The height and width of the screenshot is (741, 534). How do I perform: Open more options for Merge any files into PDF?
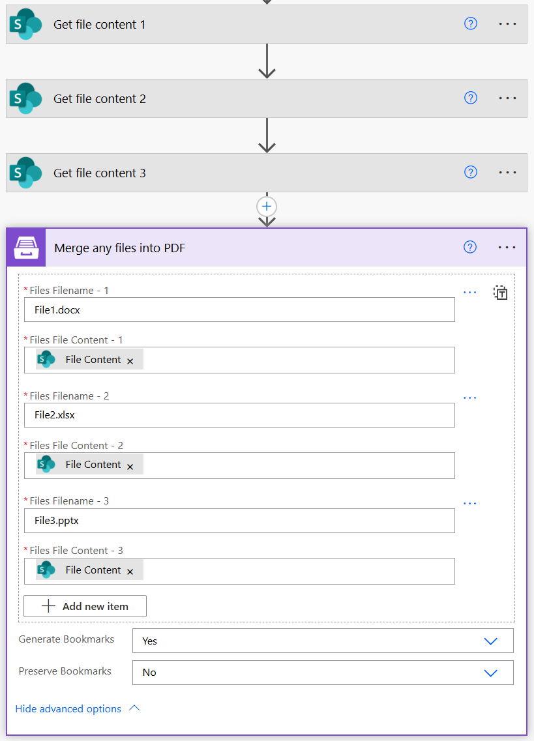pos(507,247)
